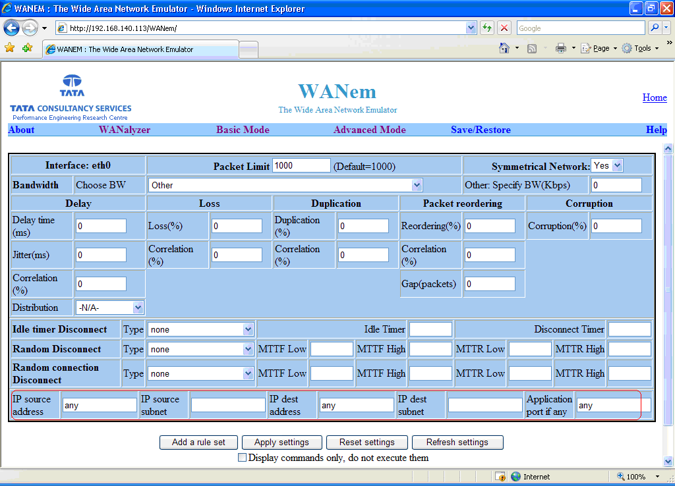Click the Packet Limit input field
This screenshot has height=486, width=675.
(x=301, y=165)
